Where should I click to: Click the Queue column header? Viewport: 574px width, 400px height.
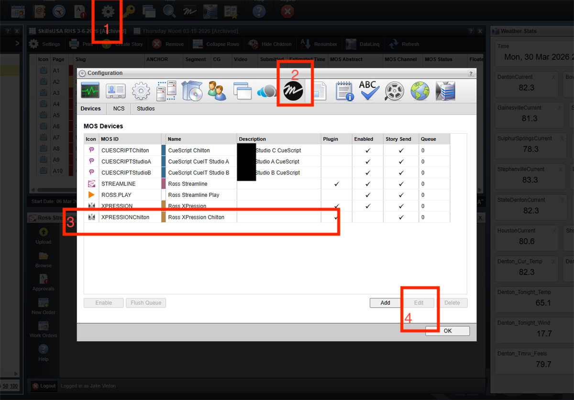[434, 139]
